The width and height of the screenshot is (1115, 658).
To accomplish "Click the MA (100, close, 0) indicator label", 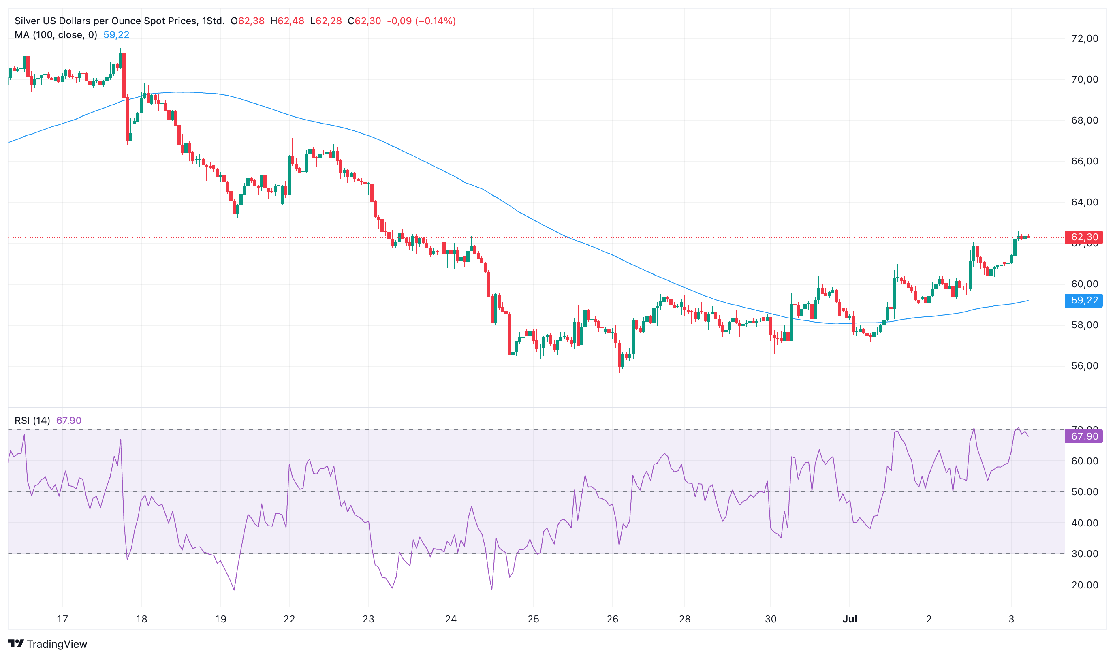I will [56, 34].
